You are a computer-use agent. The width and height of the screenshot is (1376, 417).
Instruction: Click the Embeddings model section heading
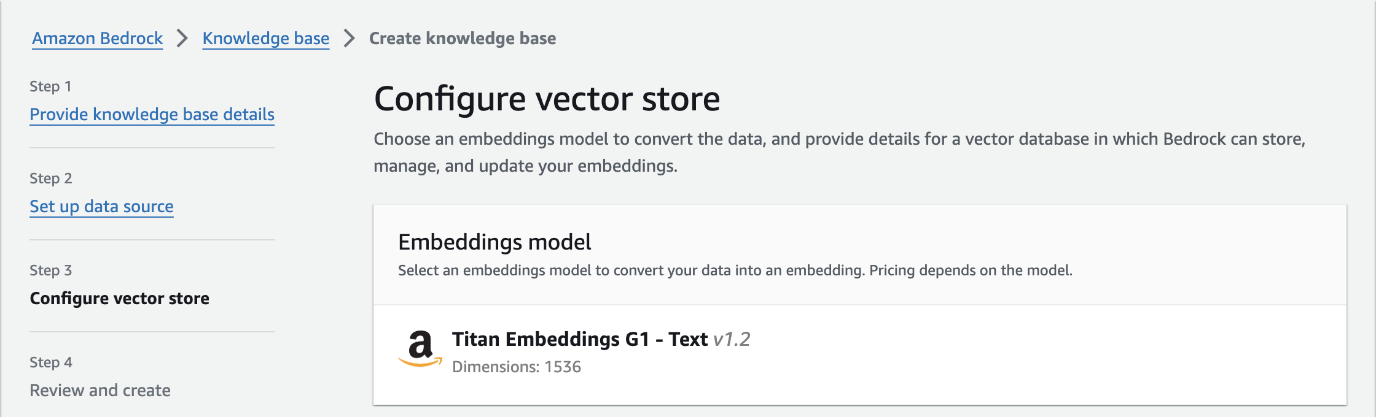pyautogui.click(x=495, y=242)
